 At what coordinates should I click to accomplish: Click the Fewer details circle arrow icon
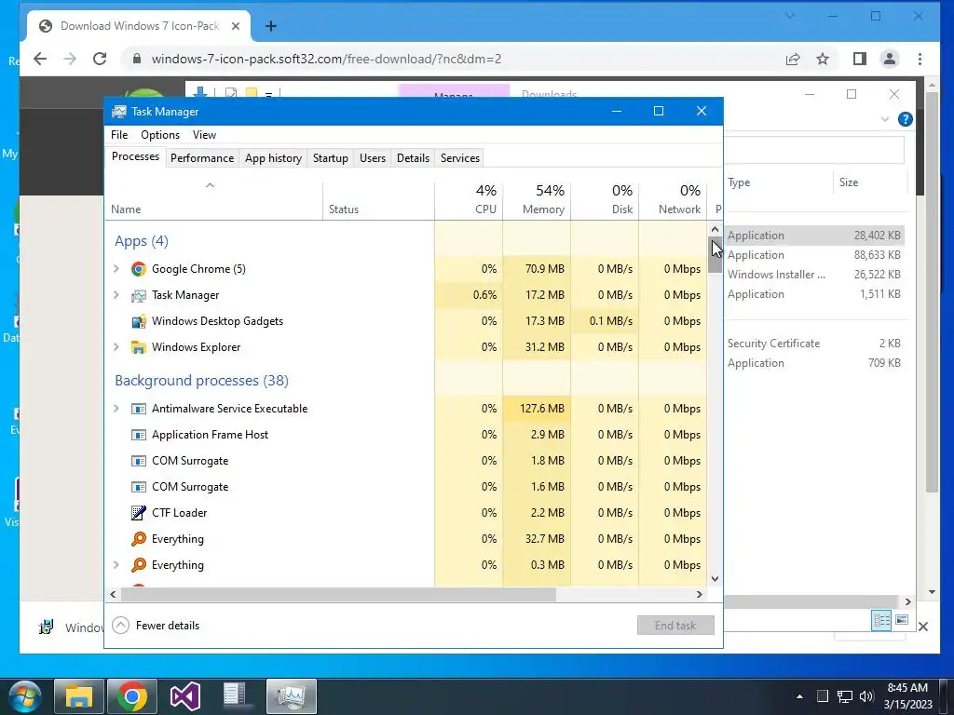[121, 625]
